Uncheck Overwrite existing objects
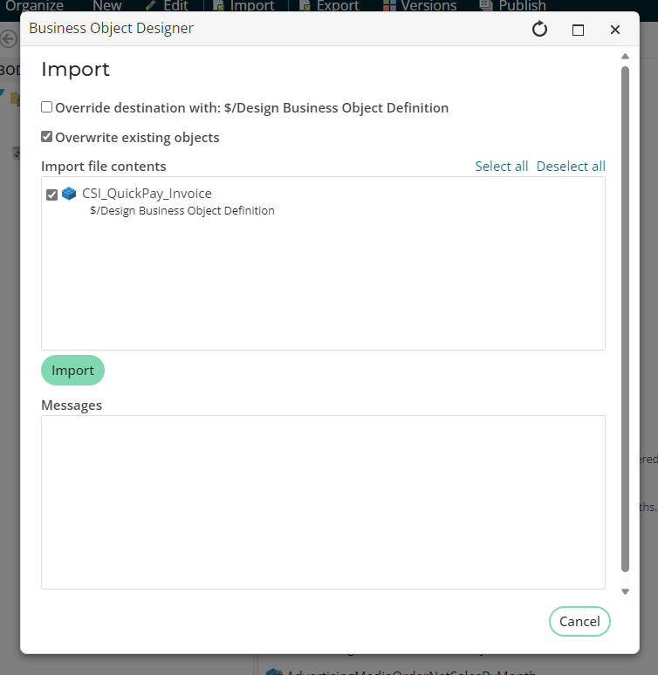The height and width of the screenshot is (675, 658). pos(47,137)
